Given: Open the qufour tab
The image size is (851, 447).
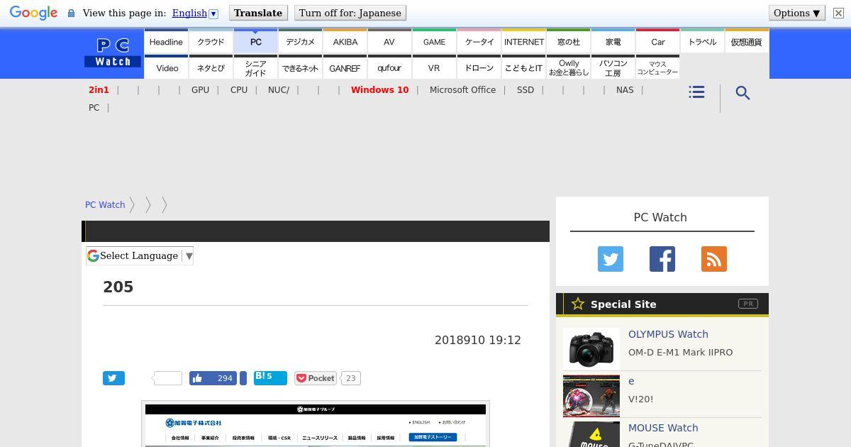Looking at the screenshot, I should (x=389, y=68).
